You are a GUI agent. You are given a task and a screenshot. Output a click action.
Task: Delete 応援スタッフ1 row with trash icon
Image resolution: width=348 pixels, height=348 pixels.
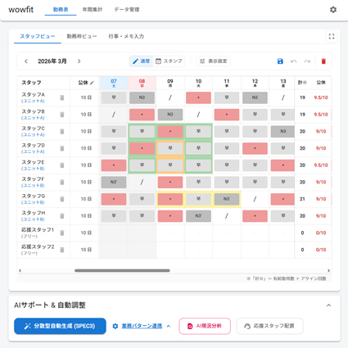click(x=62, y=233)
